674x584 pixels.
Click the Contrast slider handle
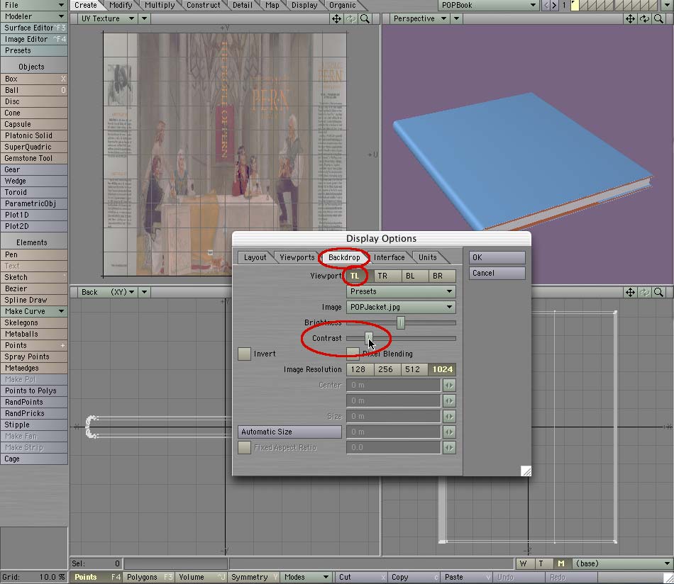(x=368, y=338)
